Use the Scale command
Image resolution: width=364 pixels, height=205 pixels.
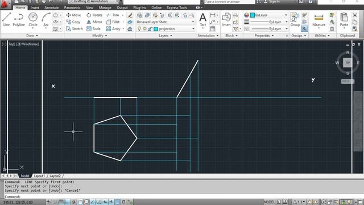[x=93, y=29]
